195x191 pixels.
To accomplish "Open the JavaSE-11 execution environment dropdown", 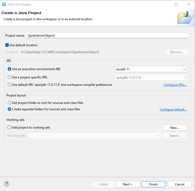I will (x=151, y=69).
